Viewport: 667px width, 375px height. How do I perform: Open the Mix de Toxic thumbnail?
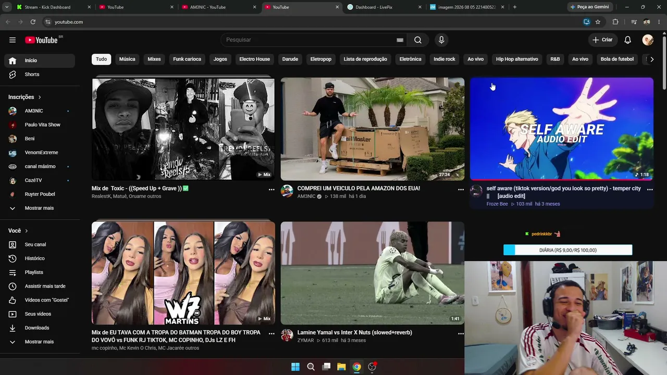coord(183,129)
